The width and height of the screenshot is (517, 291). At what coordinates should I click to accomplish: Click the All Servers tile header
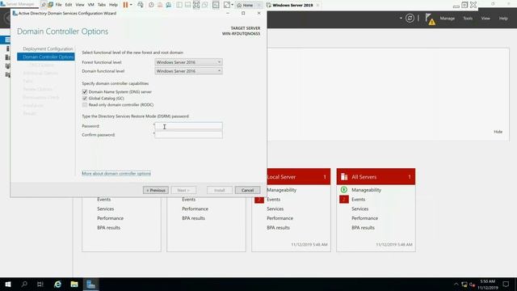click(x=376, y=177)
